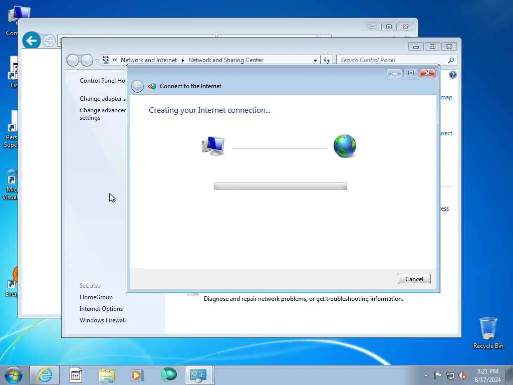Close the Network and Sharing Center window
Image resolution: width=513 pixels, height=385 pixels.
449,47
